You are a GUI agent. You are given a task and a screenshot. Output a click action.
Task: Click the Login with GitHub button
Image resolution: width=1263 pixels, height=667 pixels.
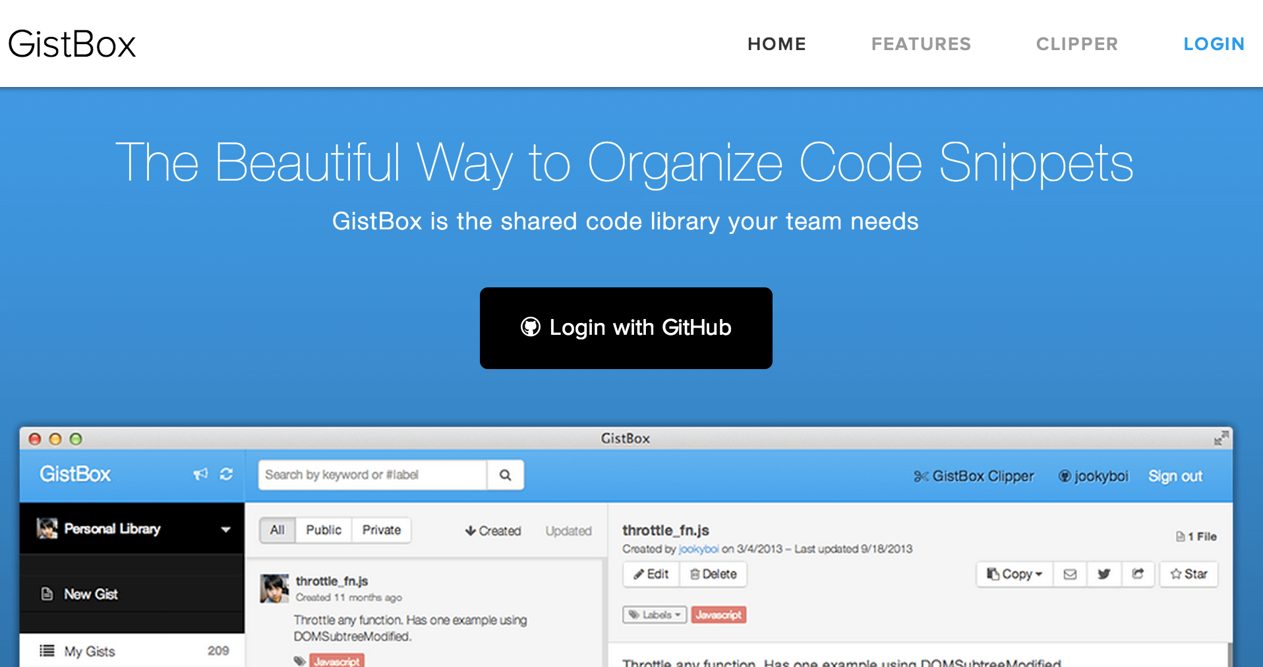coord(626,328)
